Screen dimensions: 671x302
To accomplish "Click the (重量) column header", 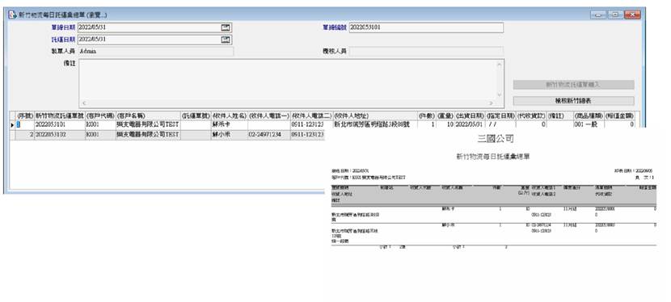I will click(445, 116).
